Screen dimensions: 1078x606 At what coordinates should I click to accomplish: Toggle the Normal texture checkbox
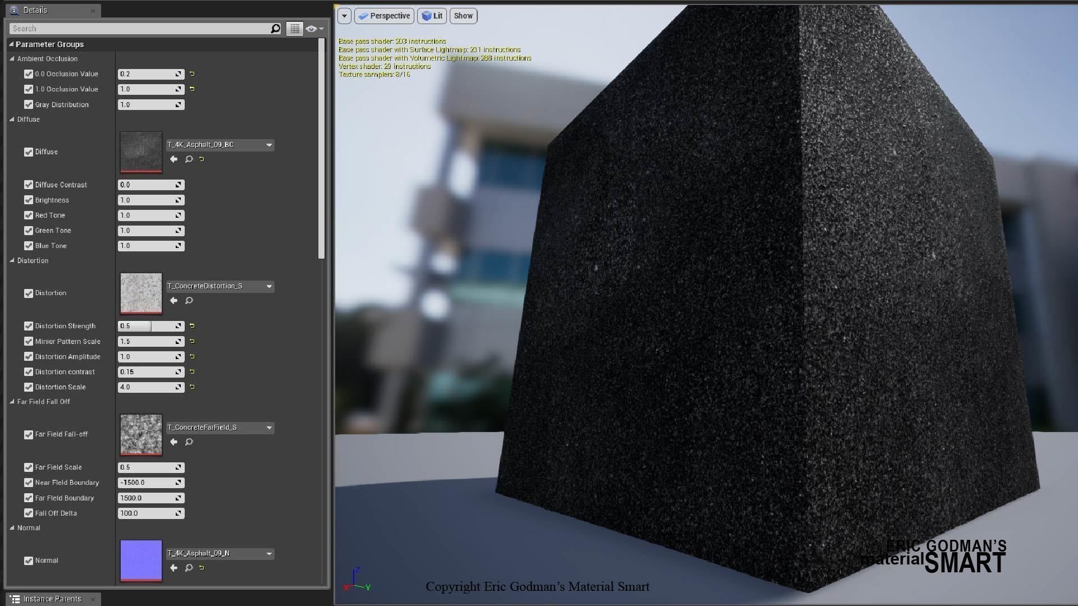click(x=29, y=561)
